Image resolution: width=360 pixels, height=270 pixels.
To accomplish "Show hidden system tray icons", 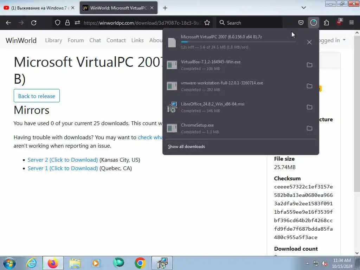I will (x=307, y=264).
